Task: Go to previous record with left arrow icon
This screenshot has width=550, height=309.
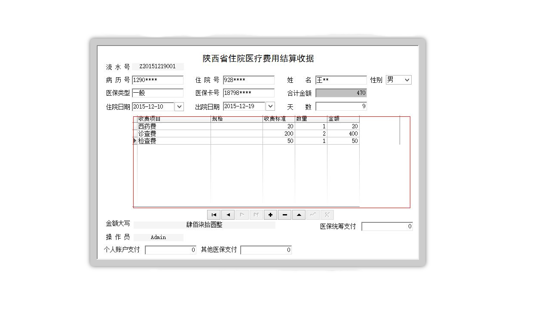Action: click(228, 215)
